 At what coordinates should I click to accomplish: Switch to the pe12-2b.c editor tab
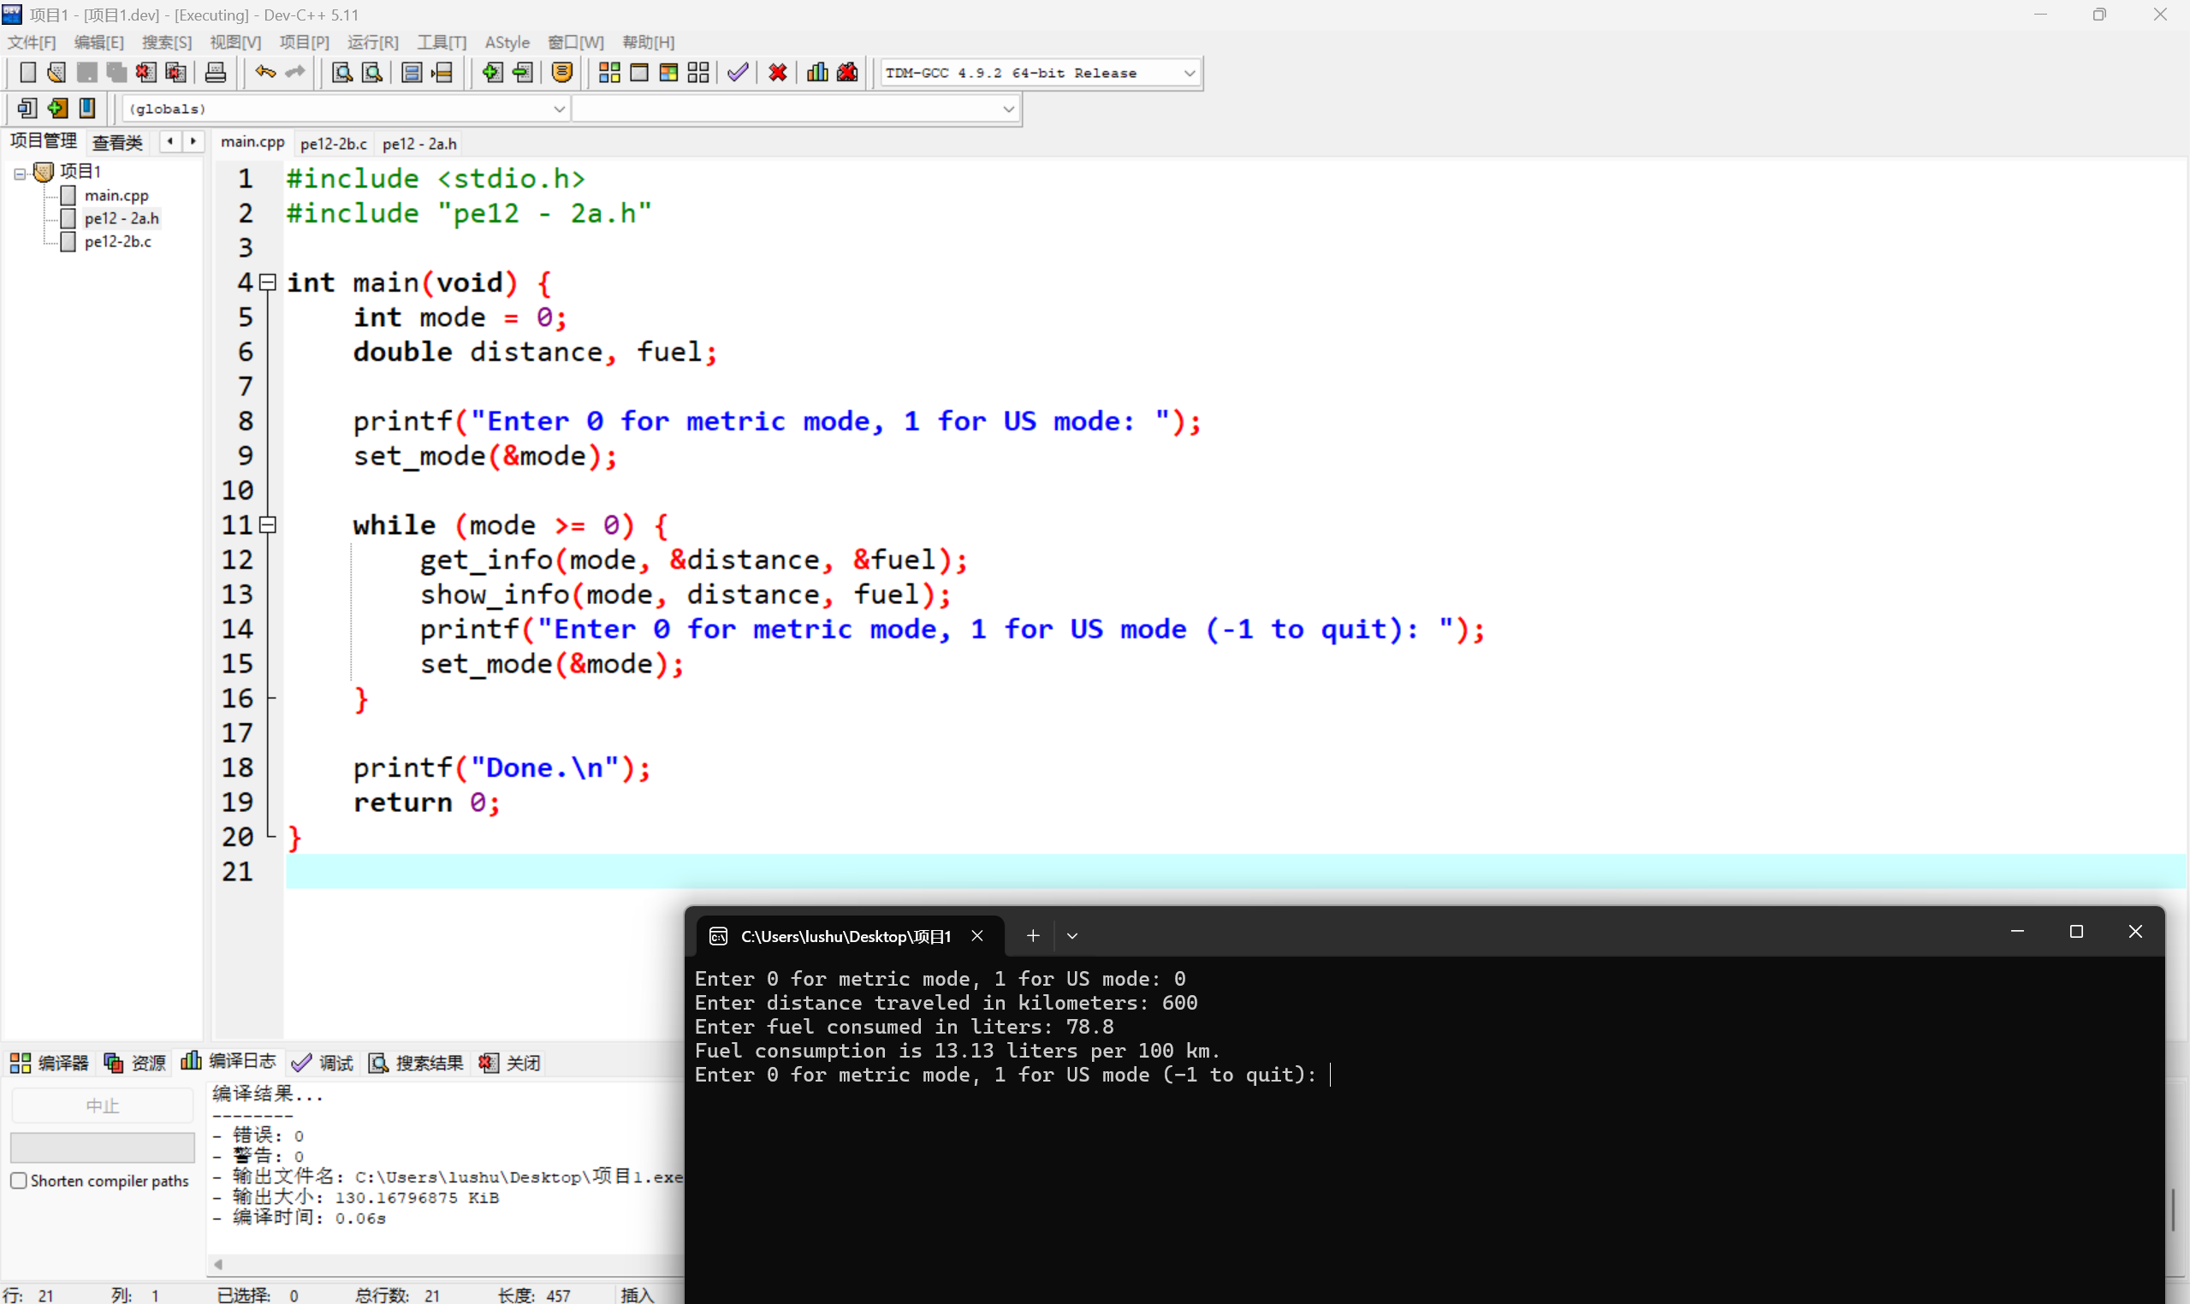(x=333, y=143)
